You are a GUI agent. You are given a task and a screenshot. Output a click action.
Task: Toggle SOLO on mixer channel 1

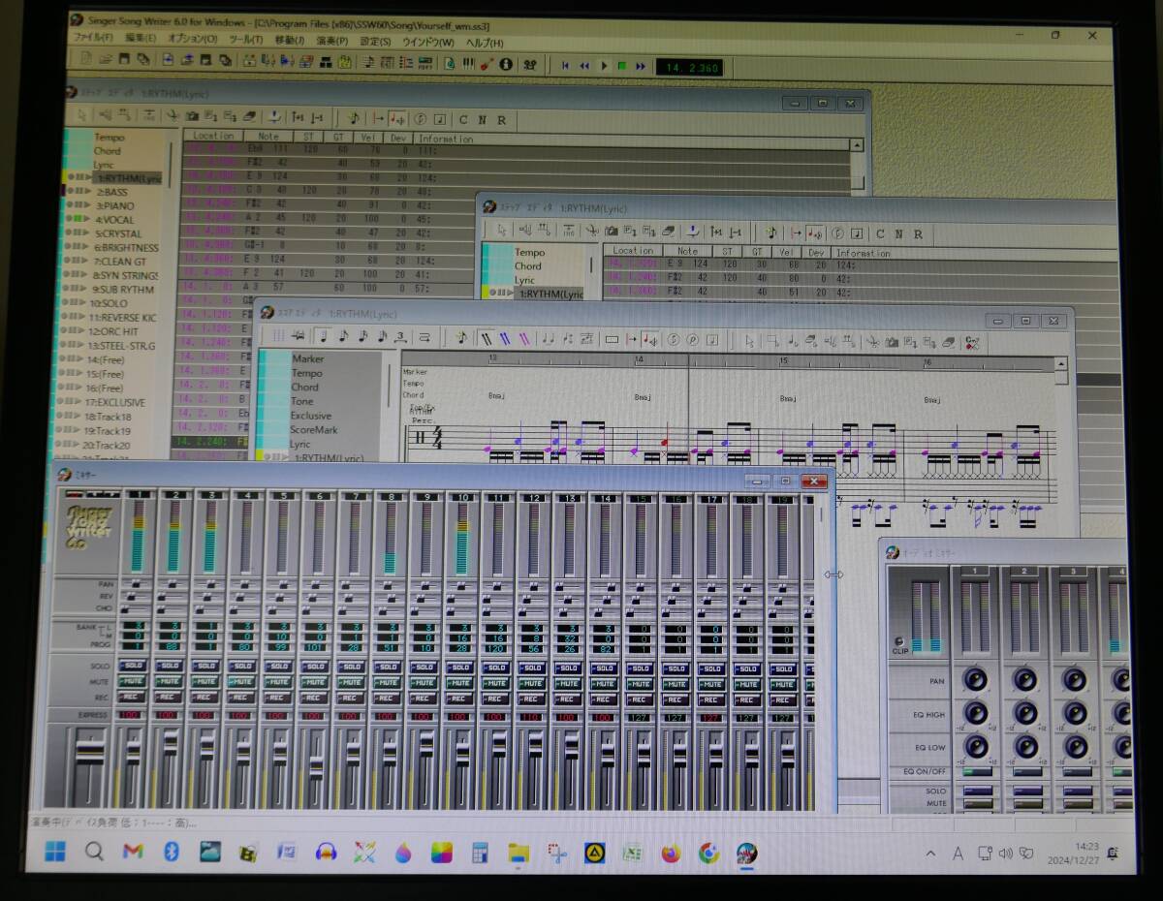133,667
